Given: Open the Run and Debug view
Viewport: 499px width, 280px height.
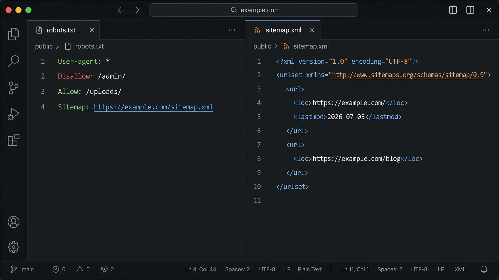Looking at the screenshot, I should (13, 114).
